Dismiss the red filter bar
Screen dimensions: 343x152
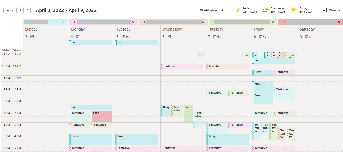[x=339, y=22]
